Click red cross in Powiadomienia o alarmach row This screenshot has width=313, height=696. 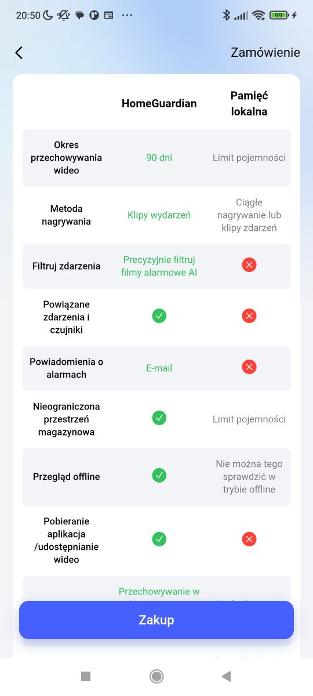coord(249,367)
